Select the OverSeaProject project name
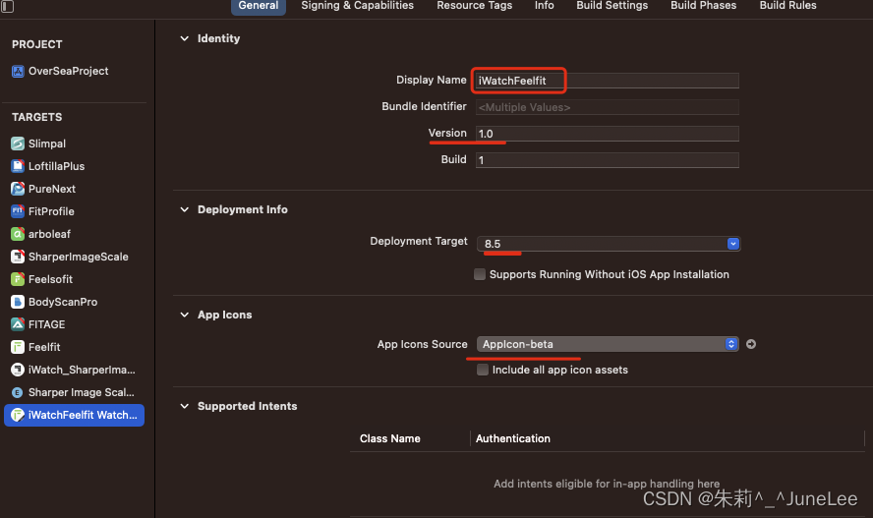The width and height of the screenshot is (873, 518). coord(69,71)
